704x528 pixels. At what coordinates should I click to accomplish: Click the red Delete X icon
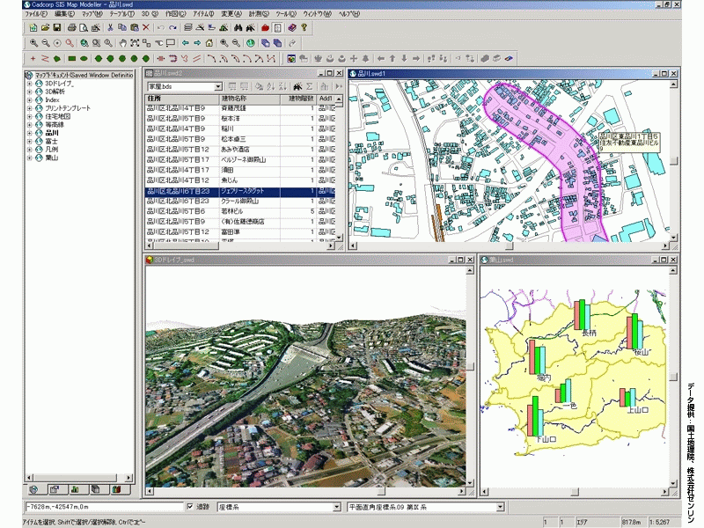click(x=146, y=27)
